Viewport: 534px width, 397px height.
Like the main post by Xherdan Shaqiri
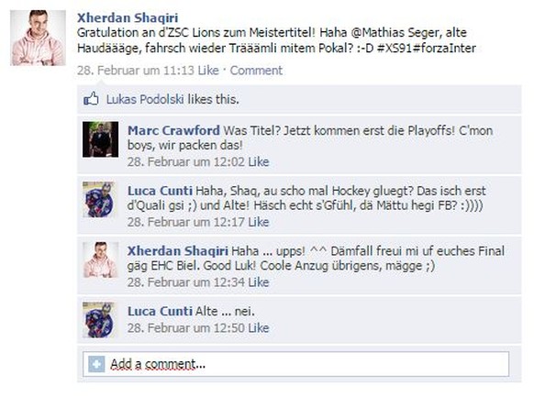click(208, 71)
